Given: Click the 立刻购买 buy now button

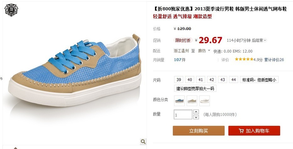Looking at the screenshot, I should pos(198,131).
